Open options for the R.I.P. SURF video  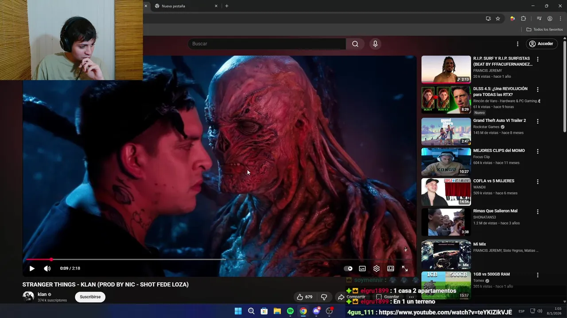tap(538, 59)
